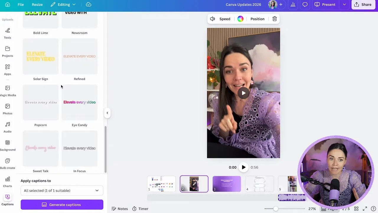This screenshot has height=213, width=378.
Task: Open the grid view icon
Action: pyautogui.click(x=356, y=209)
